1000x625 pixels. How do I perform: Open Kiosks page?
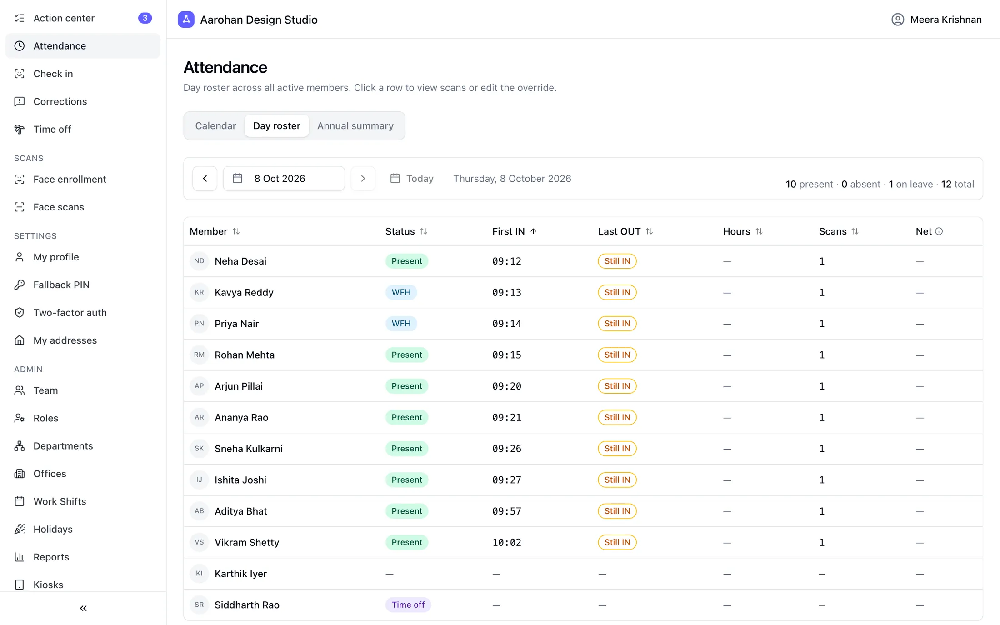[83, 585]
